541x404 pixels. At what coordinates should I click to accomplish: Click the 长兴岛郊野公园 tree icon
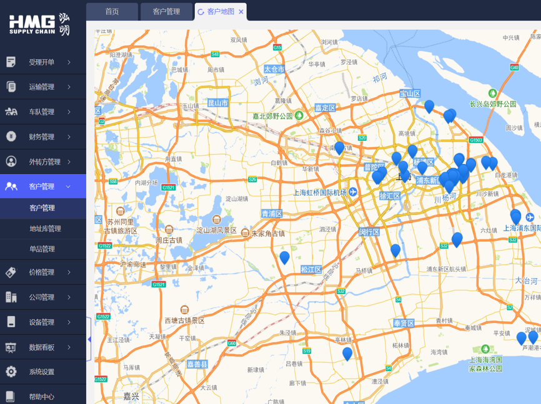pos(493,93)
